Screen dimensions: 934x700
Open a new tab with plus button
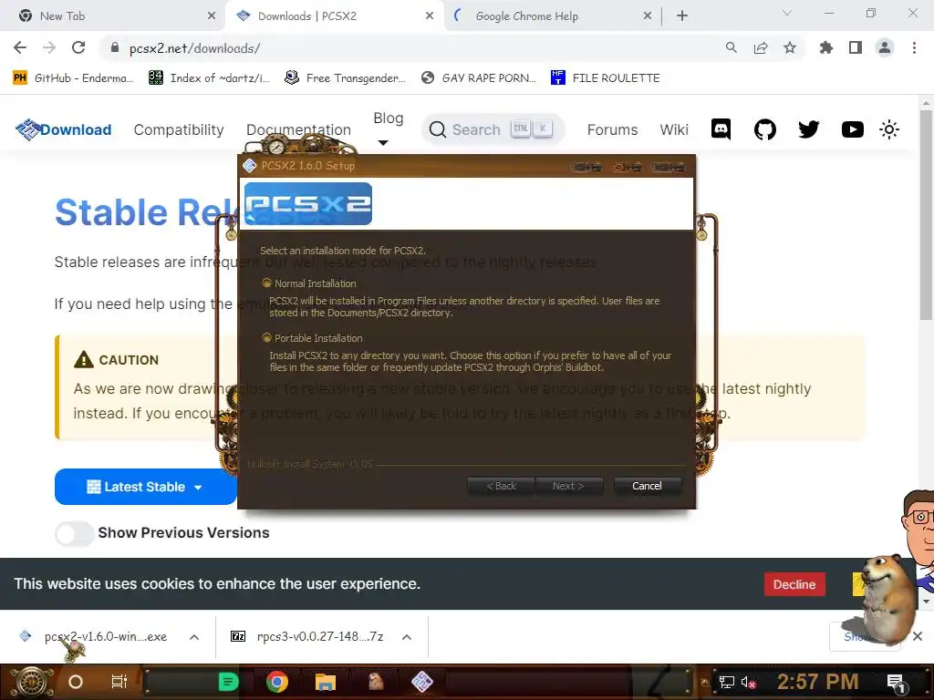[682, 16]
